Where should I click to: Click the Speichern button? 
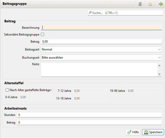[153, 132]
